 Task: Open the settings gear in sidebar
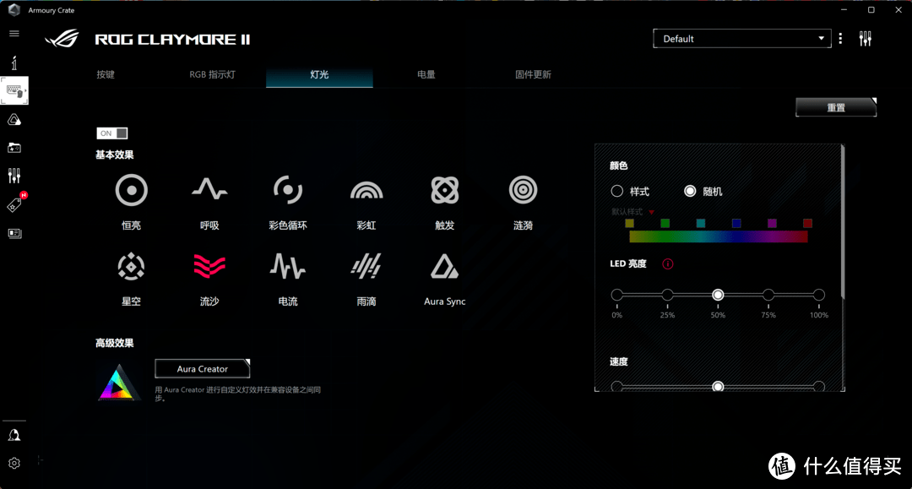click(x=14, y=463)
